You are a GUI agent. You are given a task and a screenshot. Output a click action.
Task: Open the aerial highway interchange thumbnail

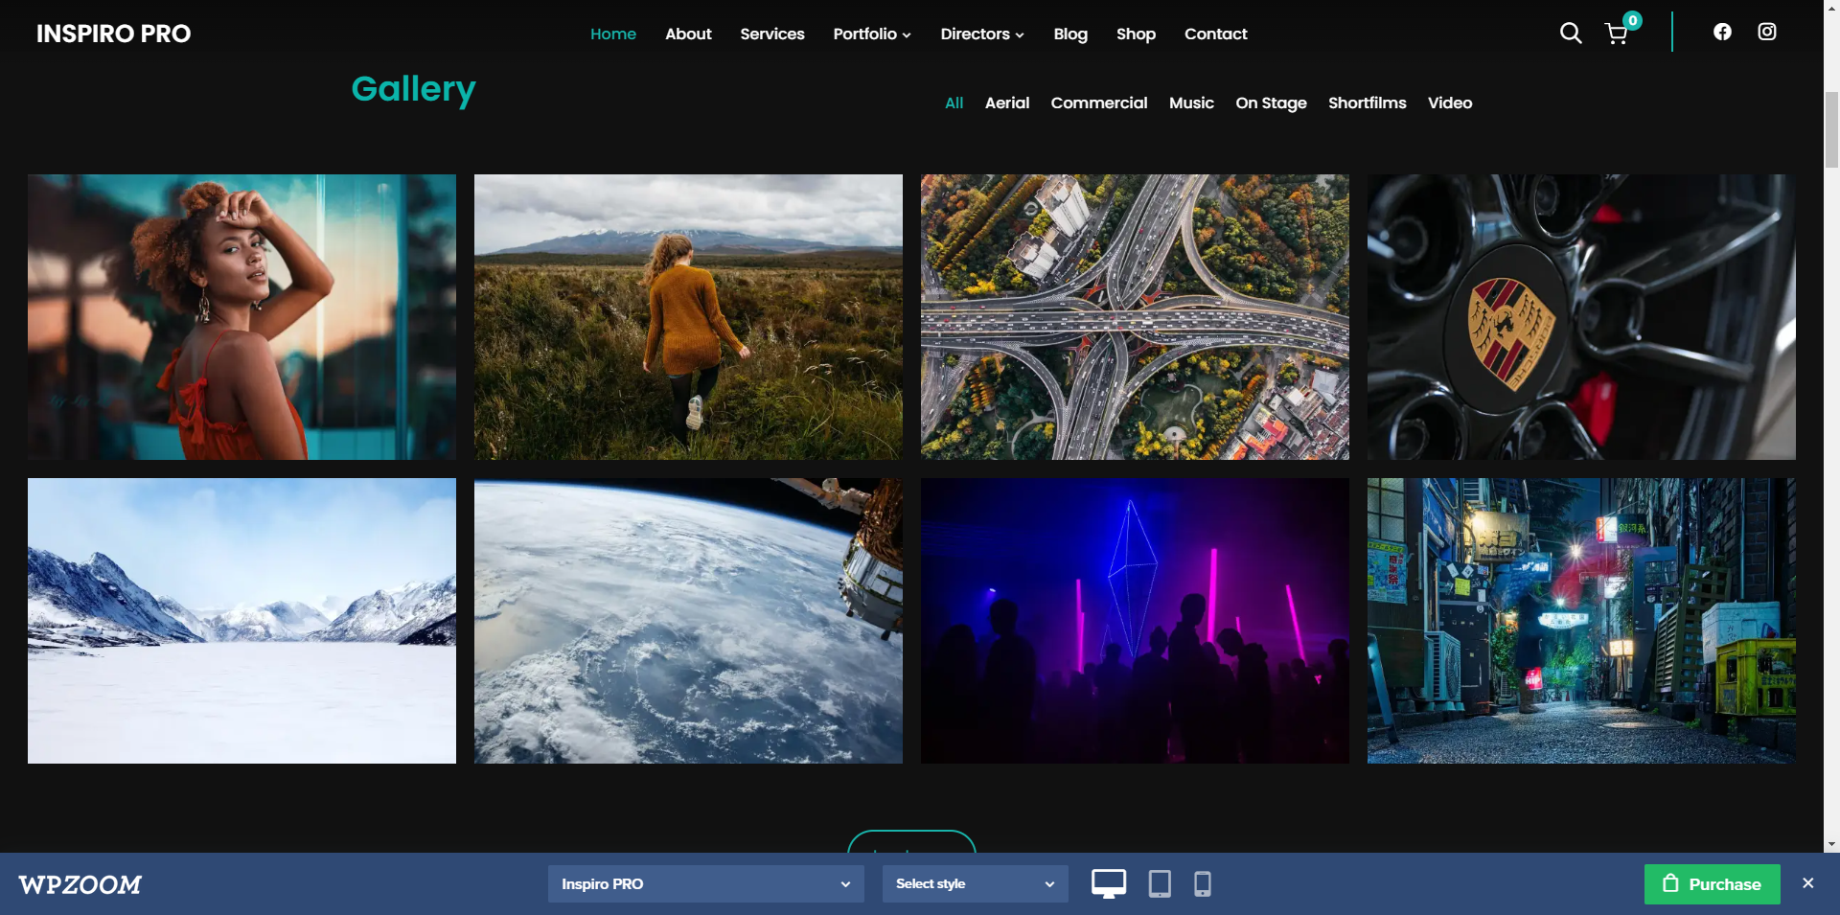click(x=1135, y=317)
